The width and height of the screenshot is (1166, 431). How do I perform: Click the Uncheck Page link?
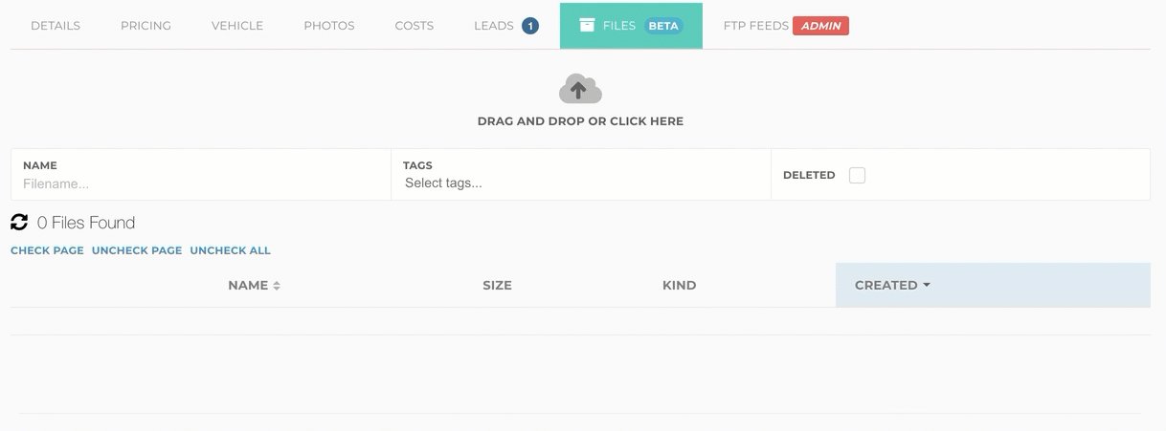pyautogui.click(x=137, y=250)
